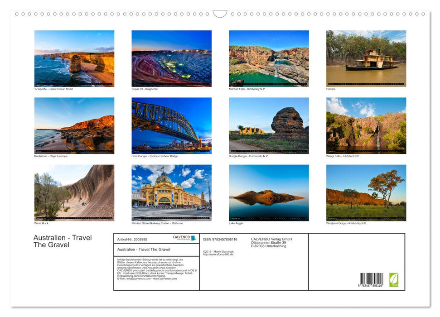Click the Kooljaman Cape Leveque photo
Screen dimensions: 440x317
74,125
